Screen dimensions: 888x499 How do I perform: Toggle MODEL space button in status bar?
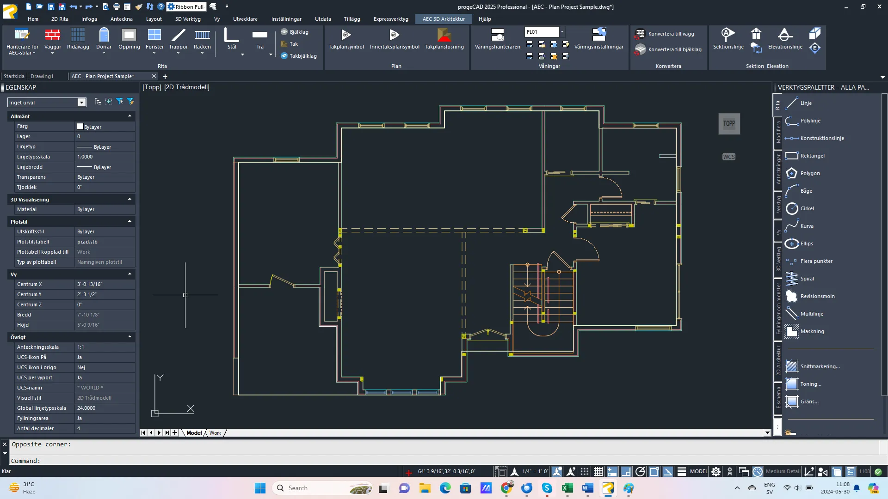point(698,472)
